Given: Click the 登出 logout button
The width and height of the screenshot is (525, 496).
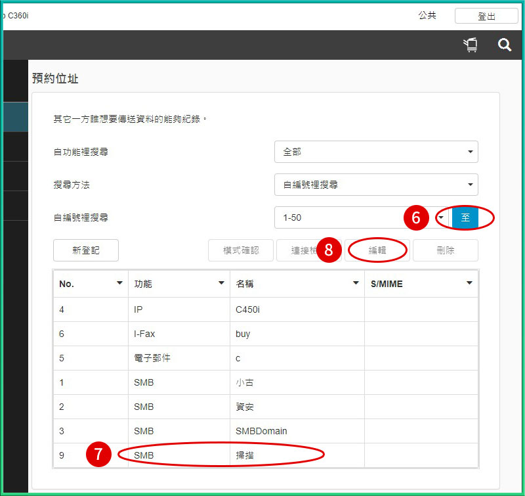Looking at the screenshot, I should (486, 16).
